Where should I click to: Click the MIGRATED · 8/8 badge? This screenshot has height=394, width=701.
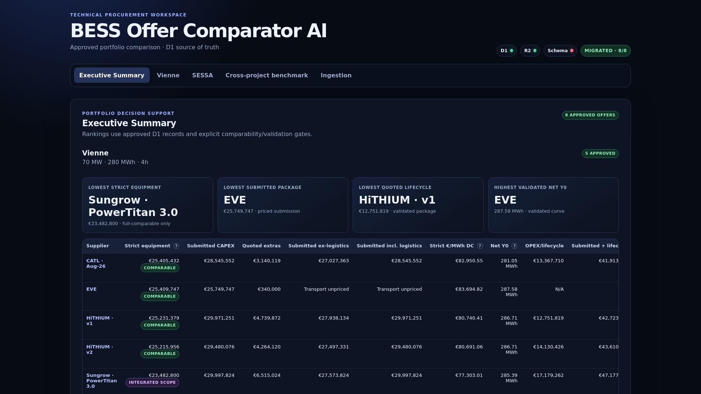coord(606,51)
